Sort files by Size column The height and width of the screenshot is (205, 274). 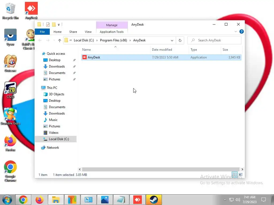click(231, 49)
